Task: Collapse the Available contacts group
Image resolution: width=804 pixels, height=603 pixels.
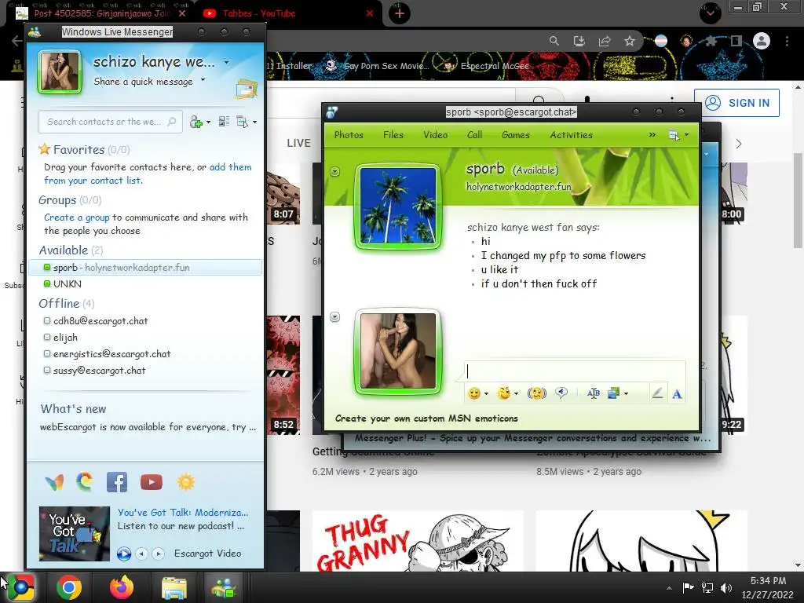Action: (64, 250)
